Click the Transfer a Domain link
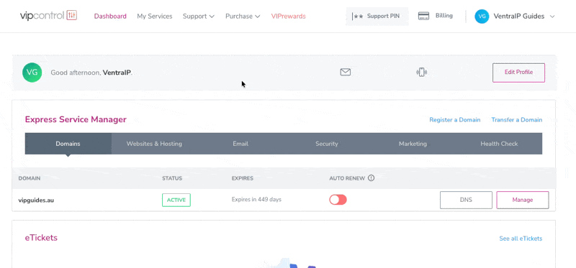The image size is (576, 268). tap(517, 120)
